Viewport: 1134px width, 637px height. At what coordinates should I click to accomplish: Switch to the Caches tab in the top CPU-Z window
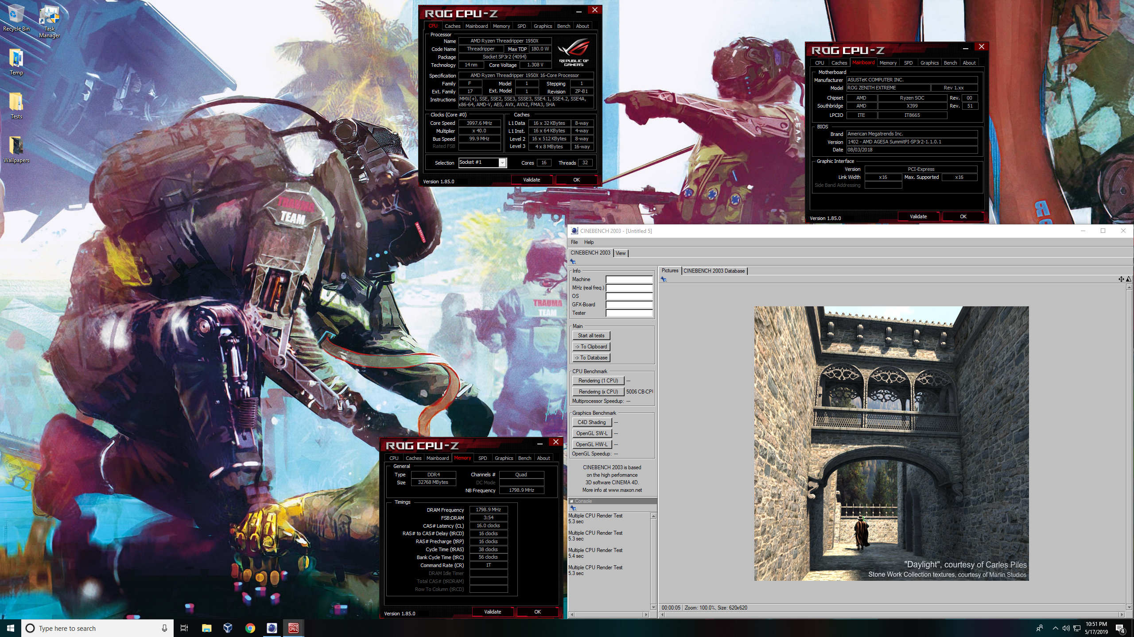(x=452, y=26)
